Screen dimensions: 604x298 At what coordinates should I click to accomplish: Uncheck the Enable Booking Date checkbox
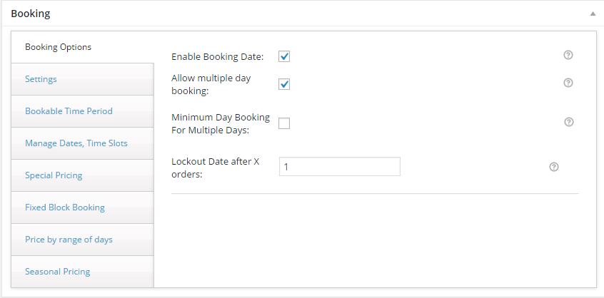(284, 56)
